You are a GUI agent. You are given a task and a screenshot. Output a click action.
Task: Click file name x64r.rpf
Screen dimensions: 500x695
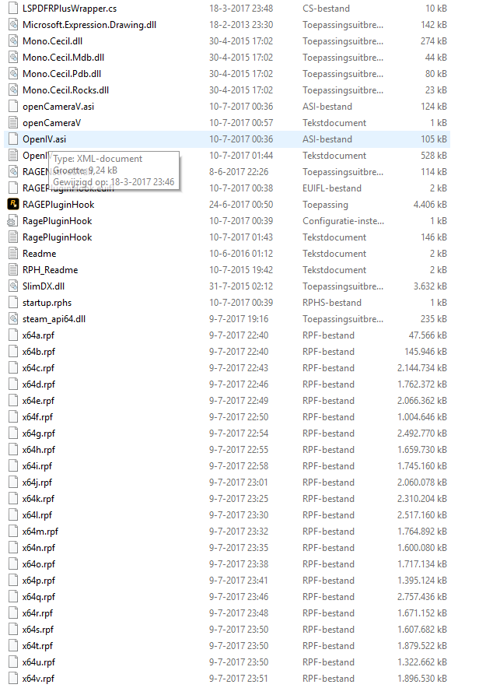click(x=37, y=613)
